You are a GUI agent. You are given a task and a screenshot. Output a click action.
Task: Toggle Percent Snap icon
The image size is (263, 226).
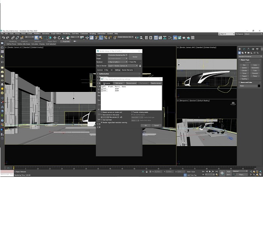tap(106, 38)
